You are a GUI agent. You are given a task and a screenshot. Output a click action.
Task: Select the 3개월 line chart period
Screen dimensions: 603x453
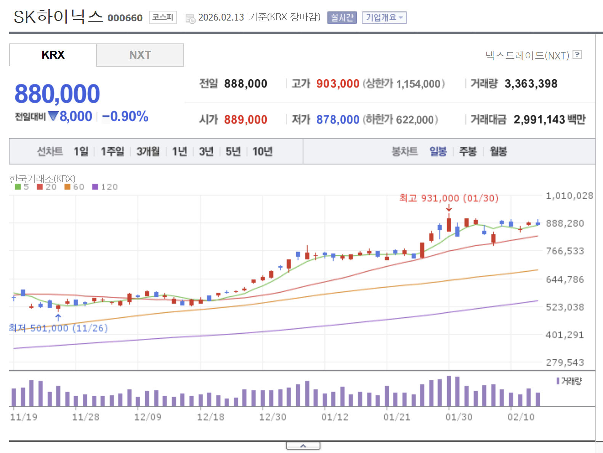tap(148, 152)
